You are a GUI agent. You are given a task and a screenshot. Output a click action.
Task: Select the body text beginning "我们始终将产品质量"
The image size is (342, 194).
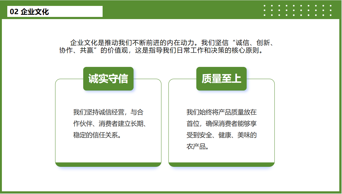(x=222, y=129)
